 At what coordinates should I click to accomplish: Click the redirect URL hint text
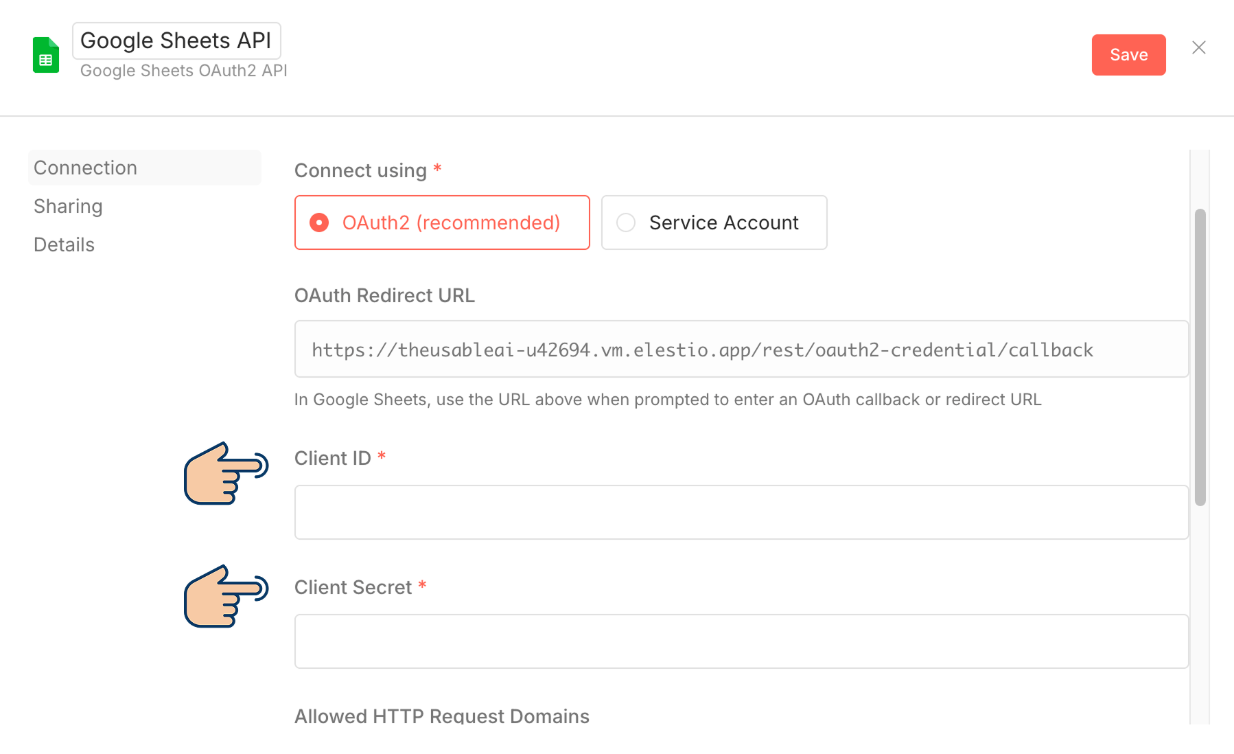[668, 400]
